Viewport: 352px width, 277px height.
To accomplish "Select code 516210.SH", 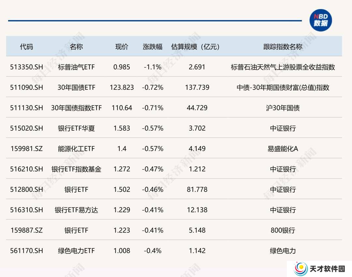I will (26, 169).
